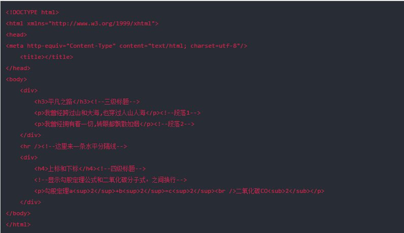Click the empty title tag line
The image size is (404, 233).
tap(47, 57)
